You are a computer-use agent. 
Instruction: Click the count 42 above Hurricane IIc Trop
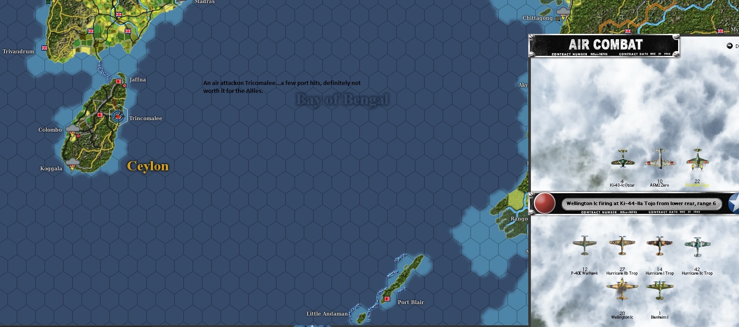(x=697, y=269)
